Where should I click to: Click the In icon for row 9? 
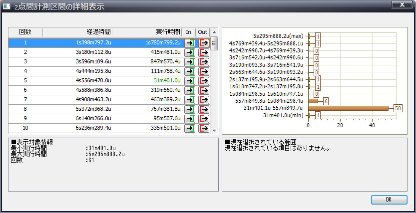[x=190, y=119]
